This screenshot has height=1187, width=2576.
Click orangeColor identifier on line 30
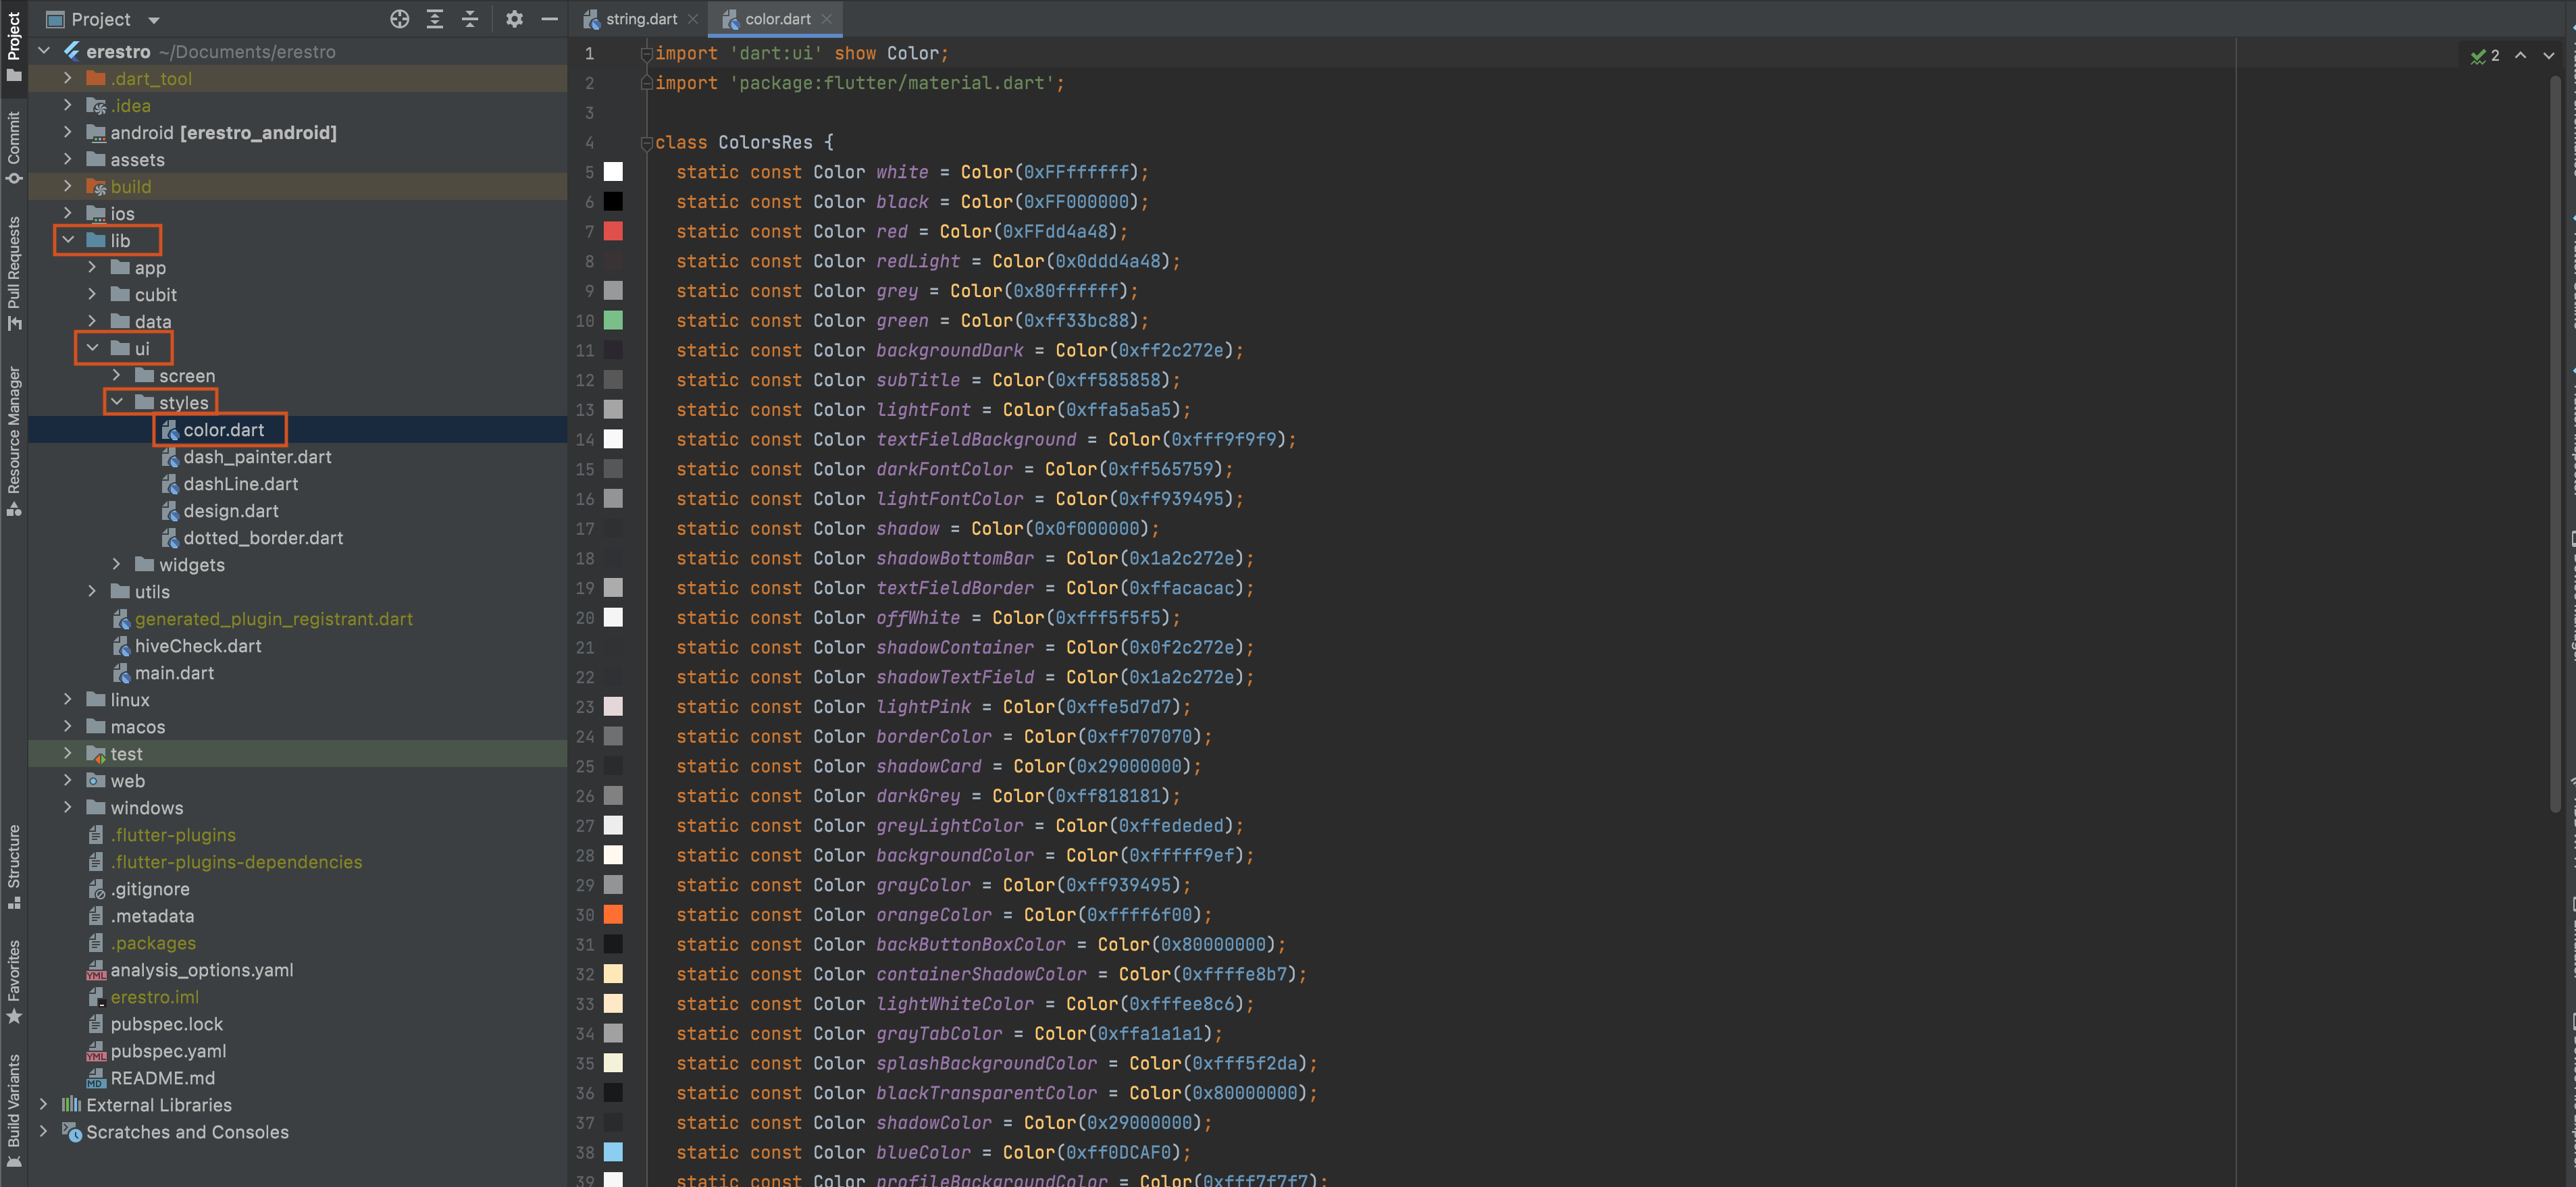[x=933, y=914]
